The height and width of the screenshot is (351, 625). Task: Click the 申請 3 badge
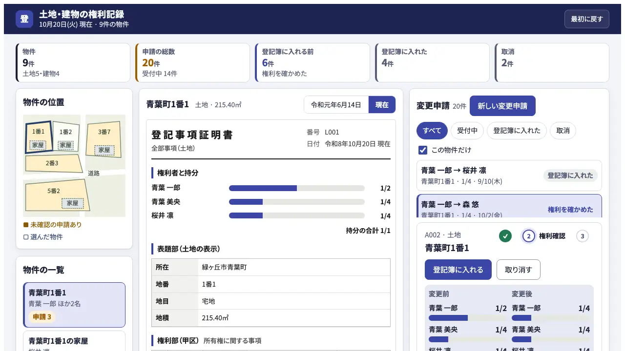(42, 317)
